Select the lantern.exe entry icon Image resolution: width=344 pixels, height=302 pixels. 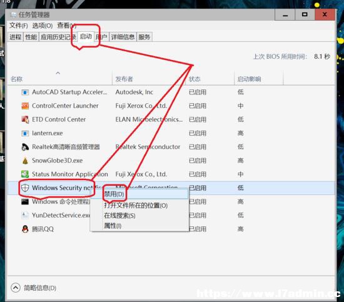(25, 133)
